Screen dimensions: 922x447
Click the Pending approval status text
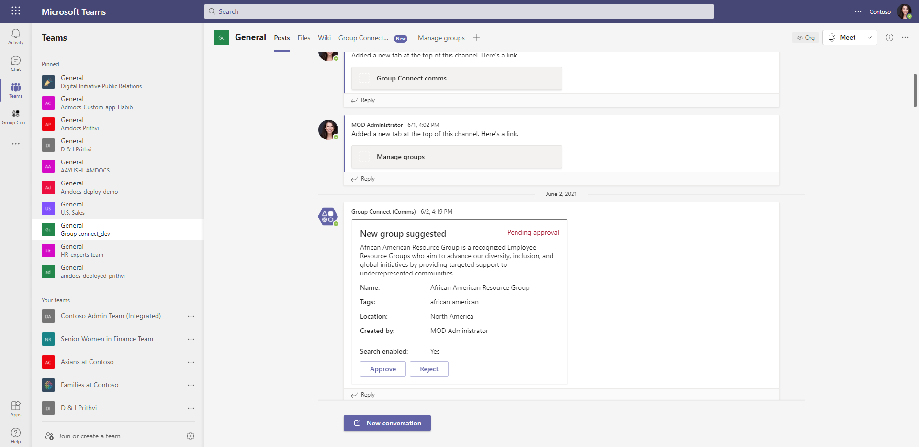point(533,232)
